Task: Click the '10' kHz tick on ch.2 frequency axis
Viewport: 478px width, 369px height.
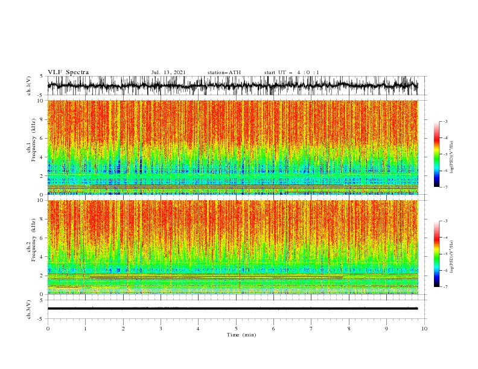Action: [41, 200]
